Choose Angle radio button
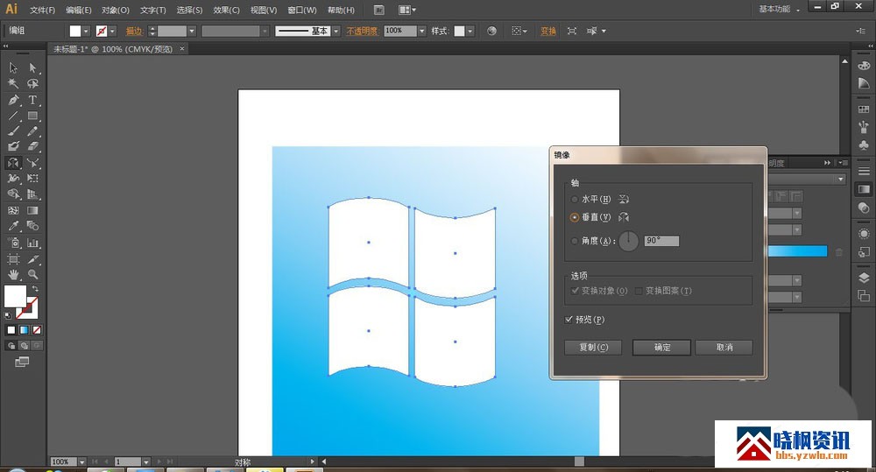The image size is (876, 472). pyautogui.click(x=575, y=241)
